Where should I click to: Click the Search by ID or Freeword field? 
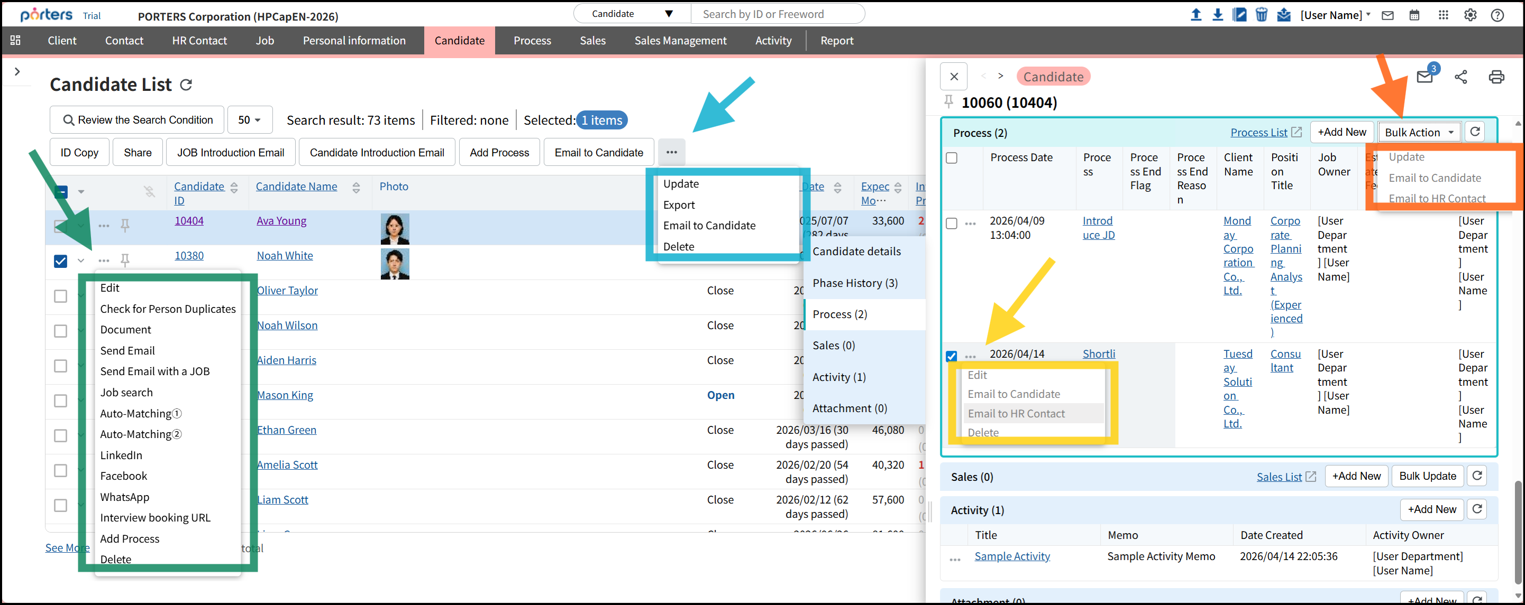pos(777,14)
